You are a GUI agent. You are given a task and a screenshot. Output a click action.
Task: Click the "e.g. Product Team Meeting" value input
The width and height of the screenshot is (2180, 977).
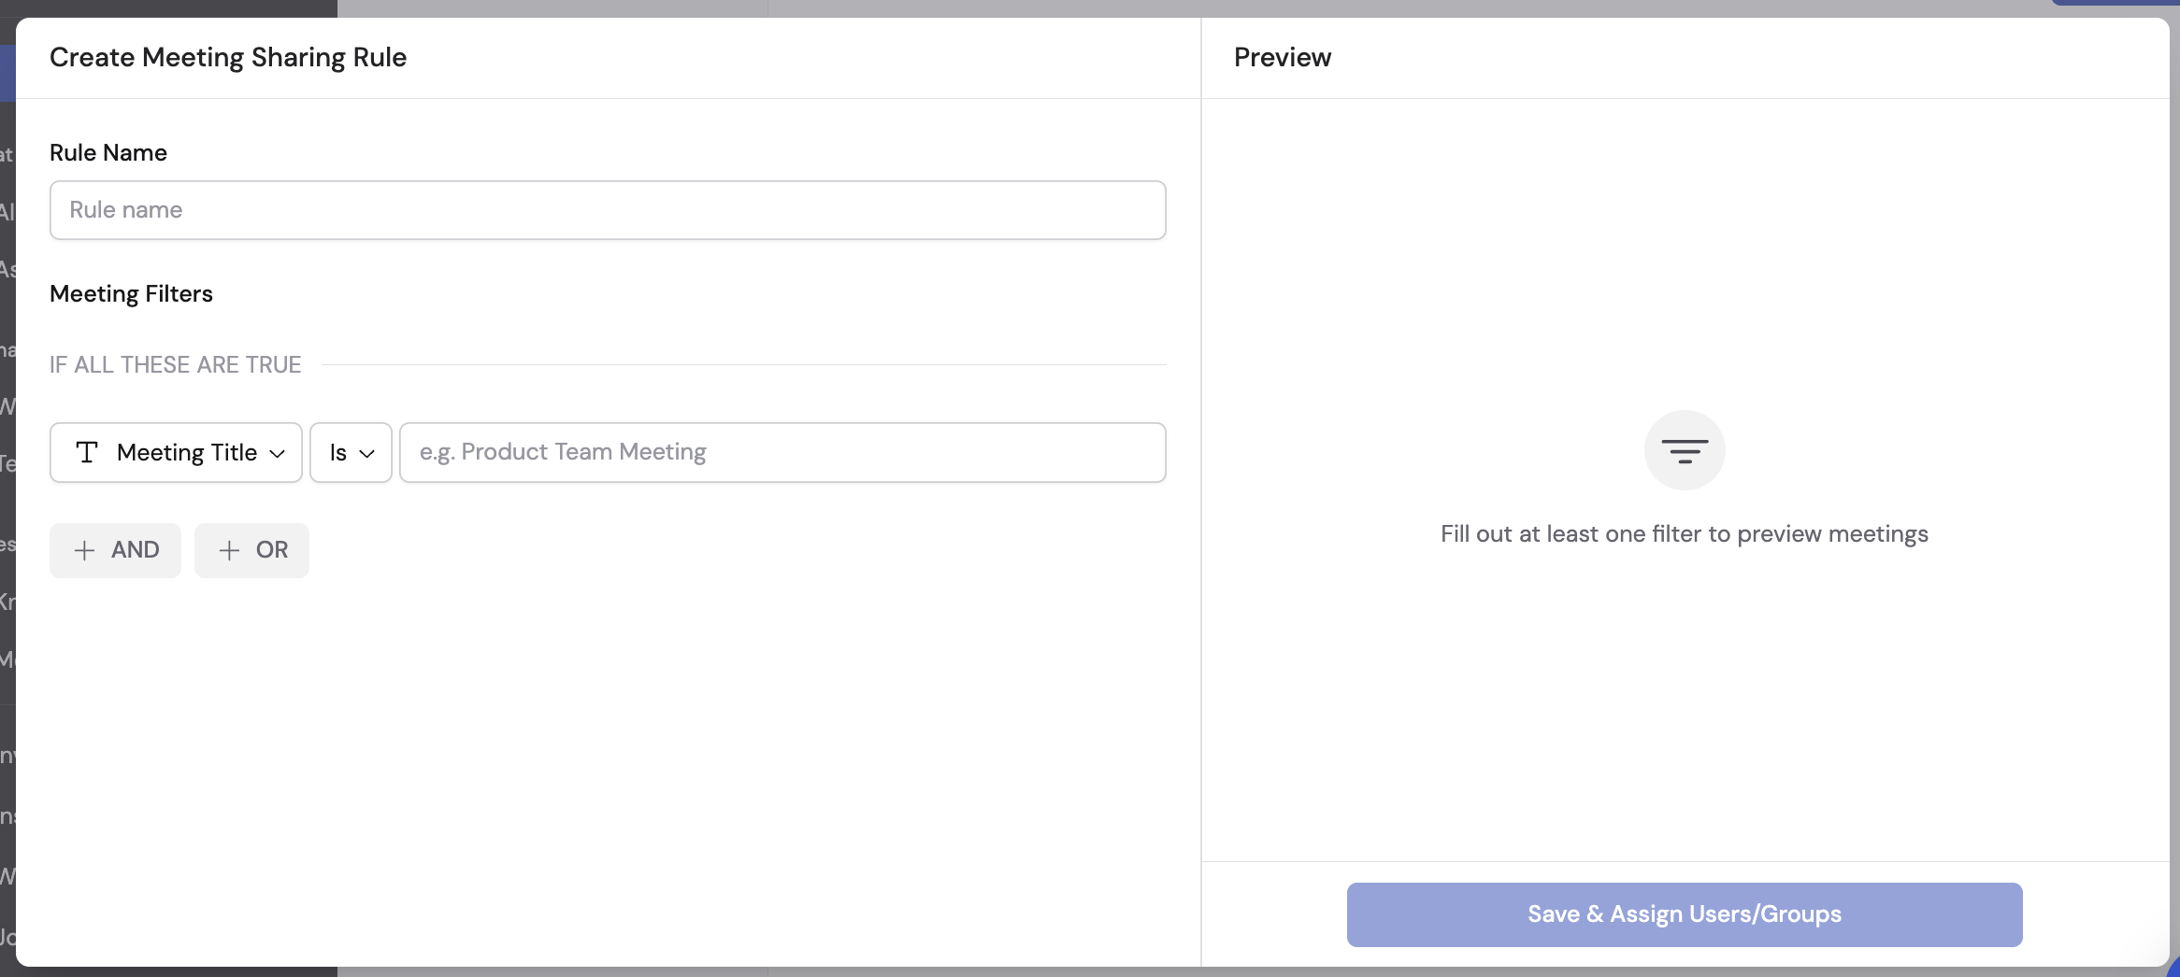click(x=782, y=452)
